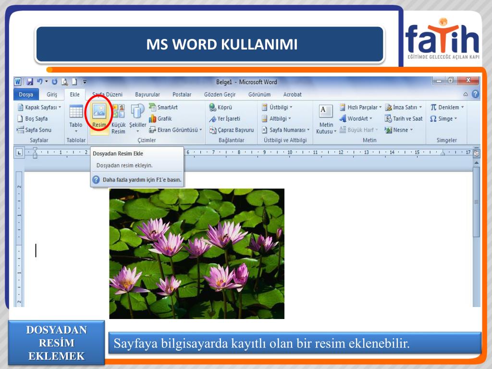
Task: Open the Altbilgi footer dropdown
Action: pos(276,119)
